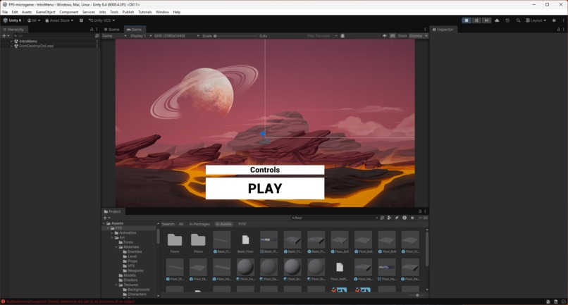Open the GameObject menu
The image size is (568, 305).
pyautogui.click(x=46, y=12)
